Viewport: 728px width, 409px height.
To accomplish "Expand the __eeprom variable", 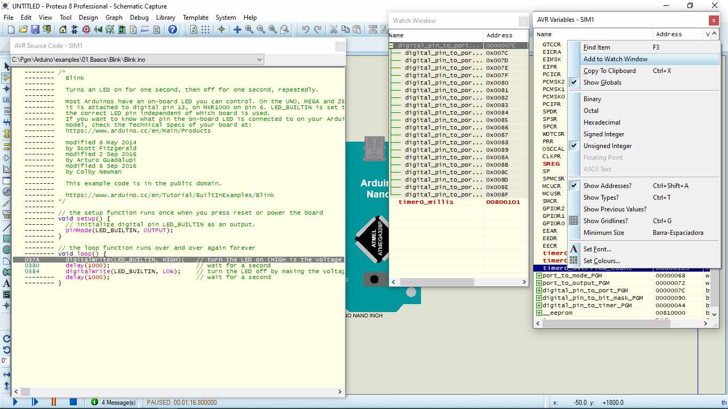I will pos(539,313).
